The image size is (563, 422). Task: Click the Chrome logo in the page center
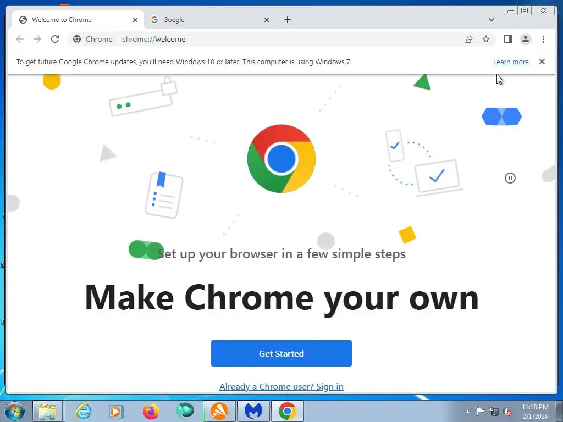point(281,159)
